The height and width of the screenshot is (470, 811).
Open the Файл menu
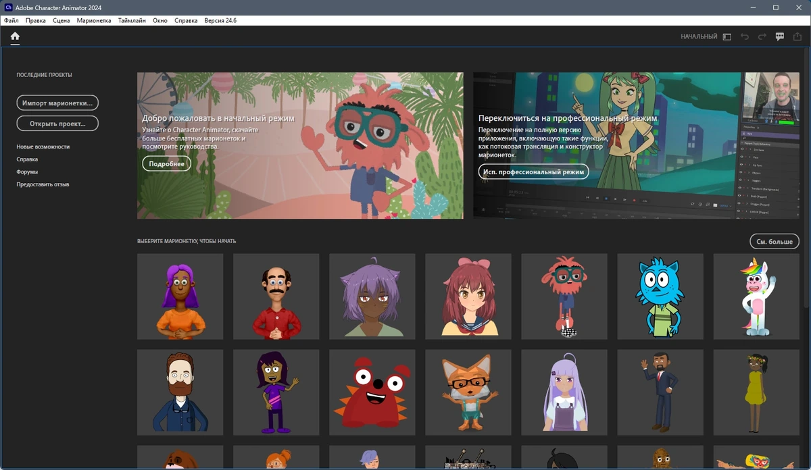[11, 21]
